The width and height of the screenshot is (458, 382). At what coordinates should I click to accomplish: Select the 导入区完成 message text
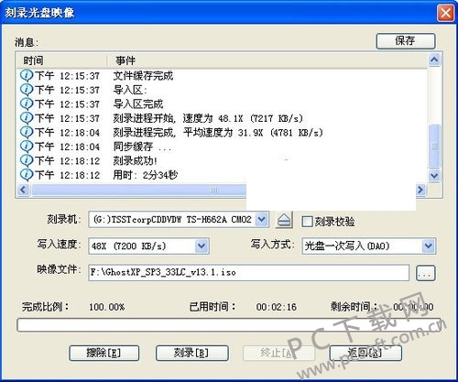tap(138, 104)
